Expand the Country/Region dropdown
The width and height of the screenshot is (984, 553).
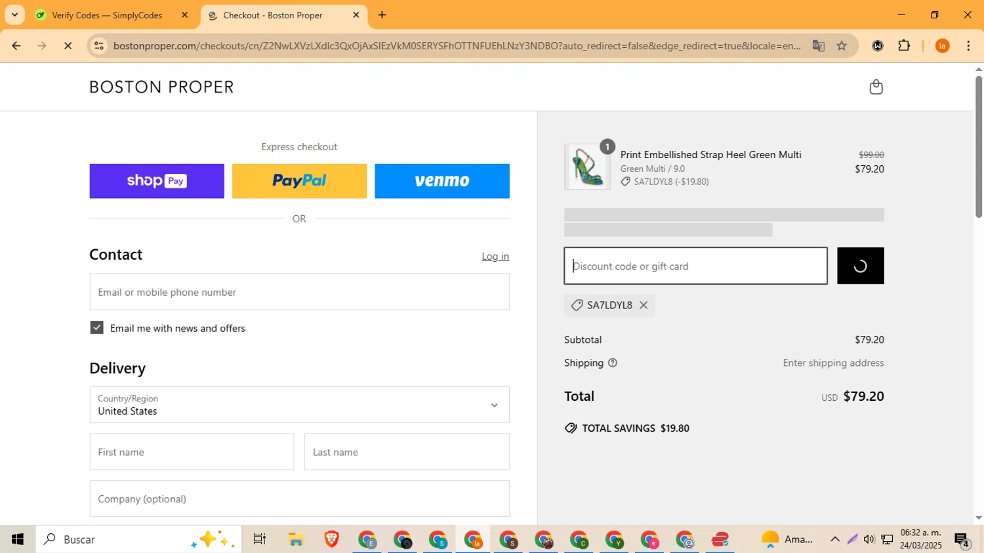(299, 405)
